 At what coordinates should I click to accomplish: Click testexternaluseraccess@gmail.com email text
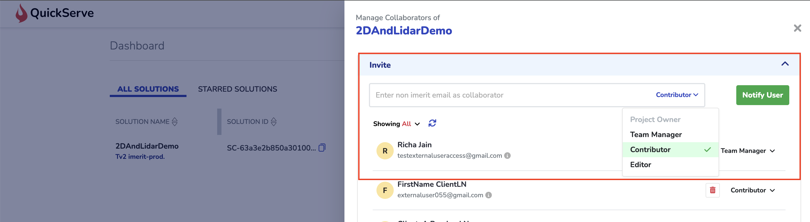(450, 156)
